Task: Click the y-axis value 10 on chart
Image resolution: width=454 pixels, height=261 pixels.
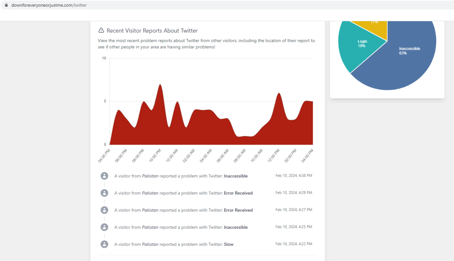Action: pos(104,58)
